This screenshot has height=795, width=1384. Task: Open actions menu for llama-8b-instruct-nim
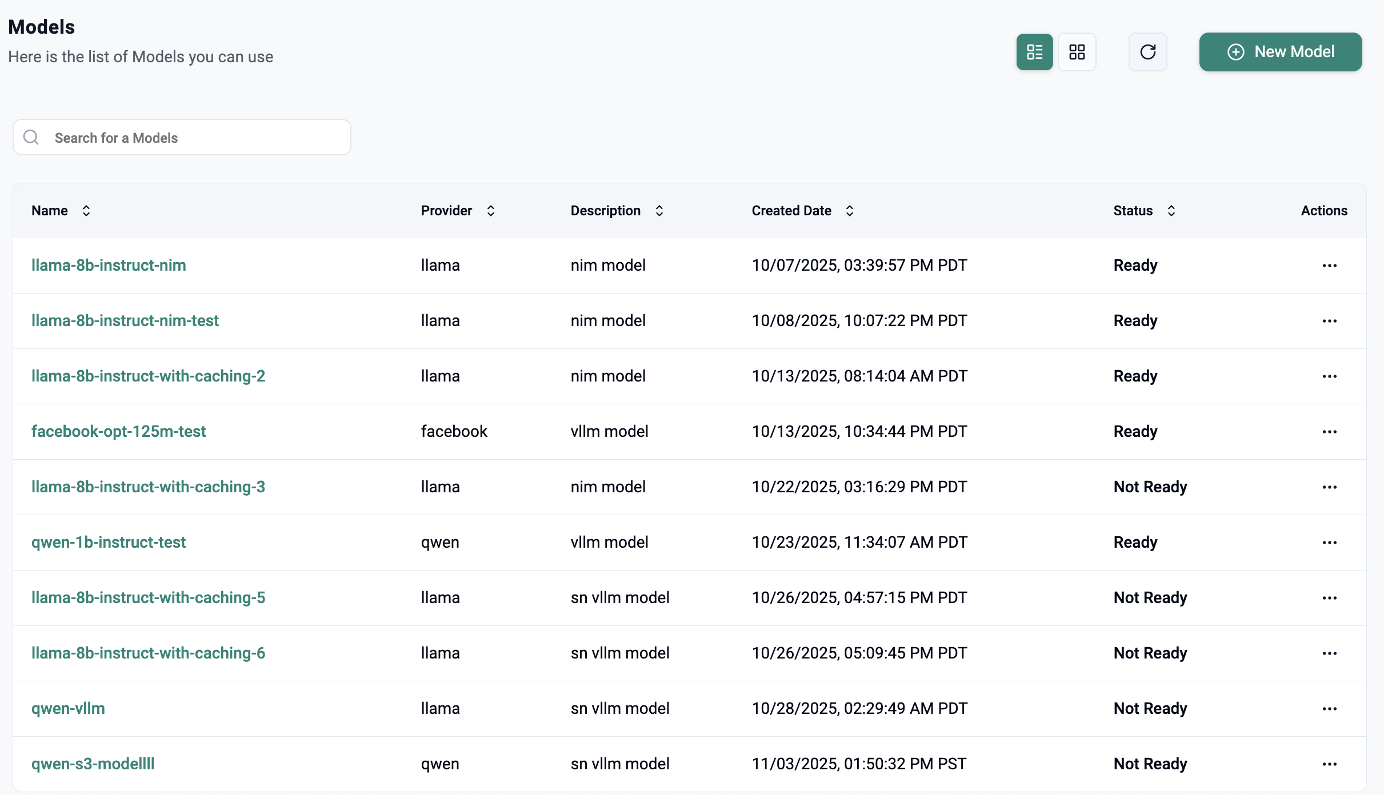click(x=1329, y=266)
